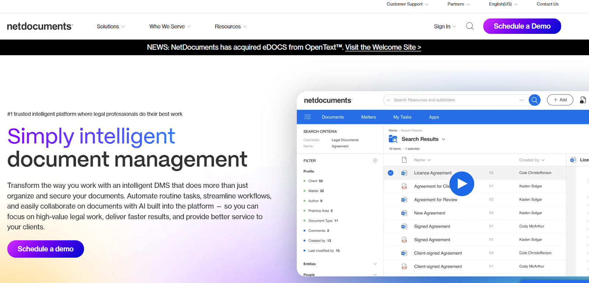This screenshot has width=589, height=283.
Task: Expand Search Results dropdown chevron
Action: pos(444,139)
